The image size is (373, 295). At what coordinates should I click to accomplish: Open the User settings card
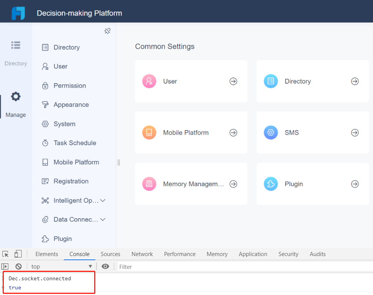tap(191, 81)
